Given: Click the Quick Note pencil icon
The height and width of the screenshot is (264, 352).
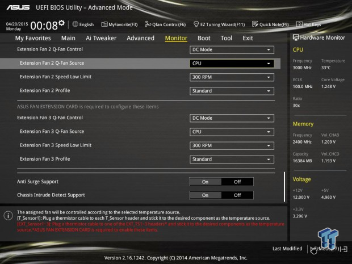Looking at the screenshot, I should [255, 24].
